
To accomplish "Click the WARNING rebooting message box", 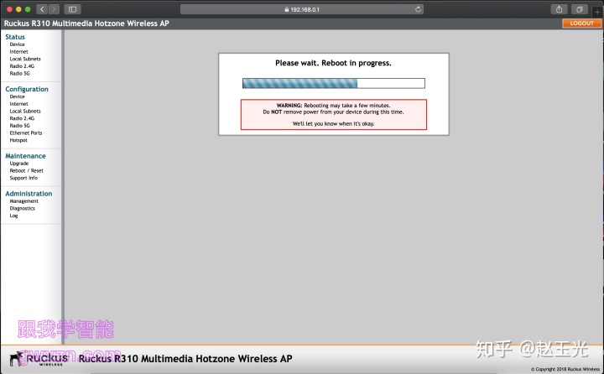I will pyautogui.click(x=334, y=115).
